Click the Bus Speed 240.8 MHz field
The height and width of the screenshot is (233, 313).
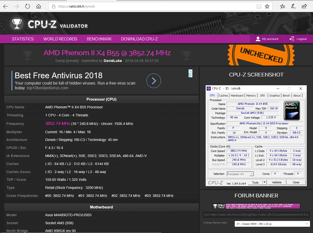pyautogui.click(x=239, y=160)
